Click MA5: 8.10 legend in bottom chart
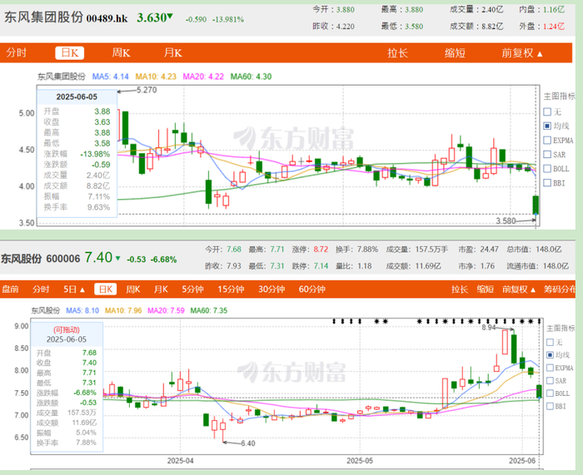This screenshot has width=583, height=475. [82, 310]
